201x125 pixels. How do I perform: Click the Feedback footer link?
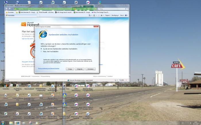110,76
